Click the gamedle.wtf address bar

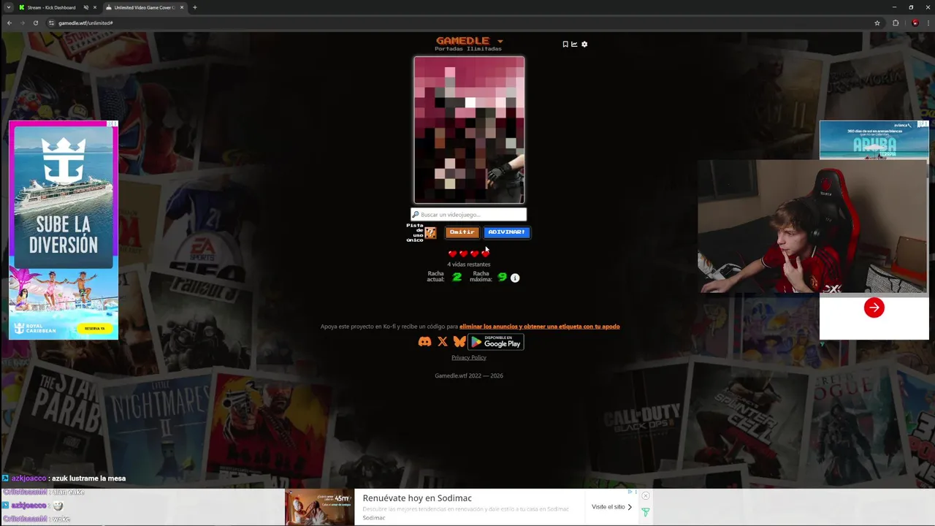460,23
